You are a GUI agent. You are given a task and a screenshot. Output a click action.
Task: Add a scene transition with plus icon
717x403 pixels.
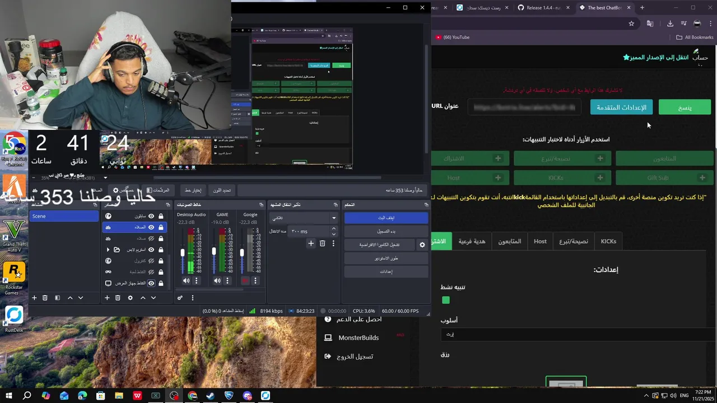(x=311, y=243)
